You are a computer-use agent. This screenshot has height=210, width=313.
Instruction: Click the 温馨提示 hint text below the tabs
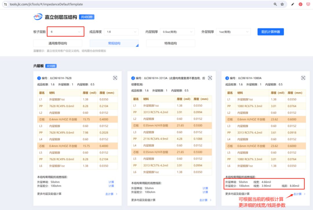70,51
